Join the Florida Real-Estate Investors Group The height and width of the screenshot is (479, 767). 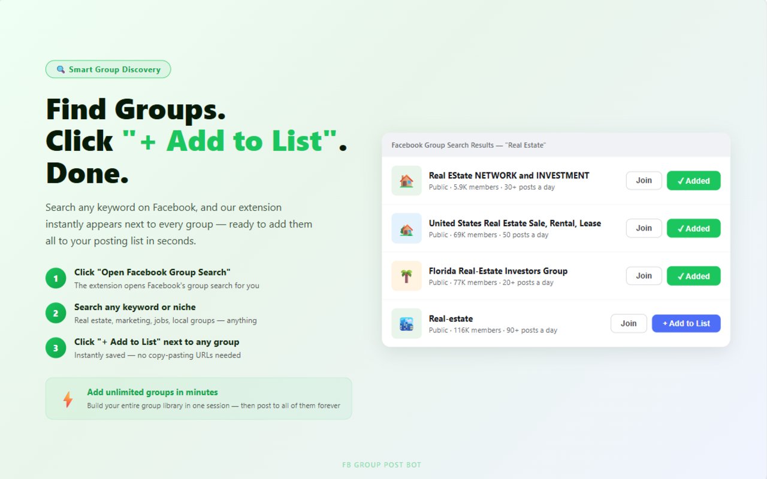644,275
